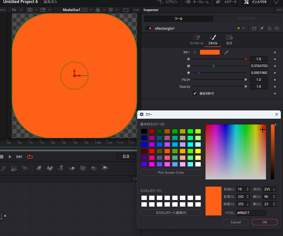Click Pick Screen Color button
This screenshot has height=236, width=283.
coord(171,172)
